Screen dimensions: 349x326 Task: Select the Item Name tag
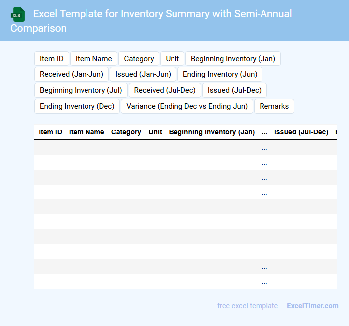(x=94, y=59)
